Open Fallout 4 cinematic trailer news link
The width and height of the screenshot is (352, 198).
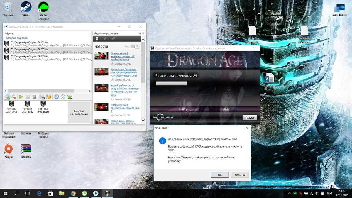pyautogui.click(x=122, y=56)
